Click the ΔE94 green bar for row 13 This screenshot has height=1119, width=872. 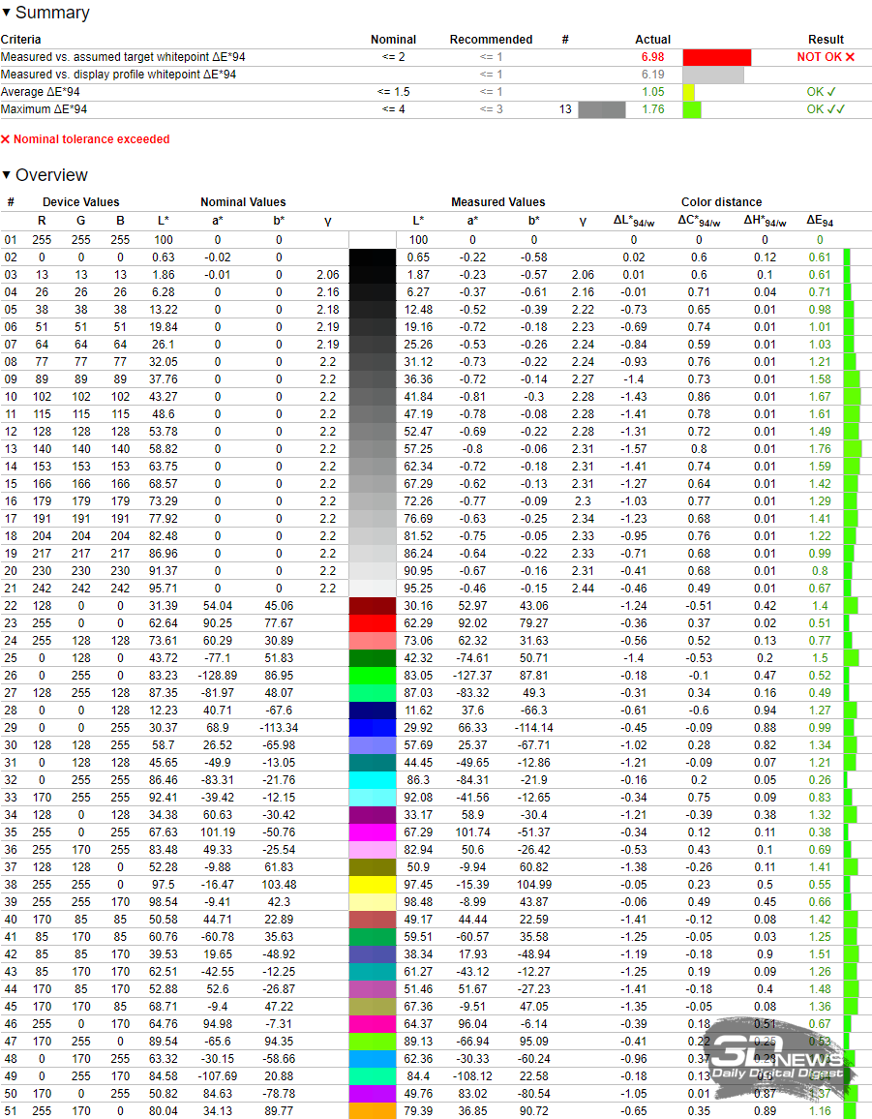(853, 448)
